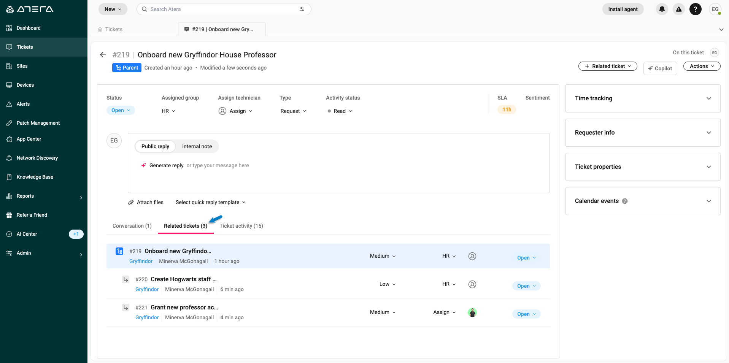Open the Type dropdown showing Request
Image resolution: width=729 pixels, height=363 pixels.
(293, 111)
